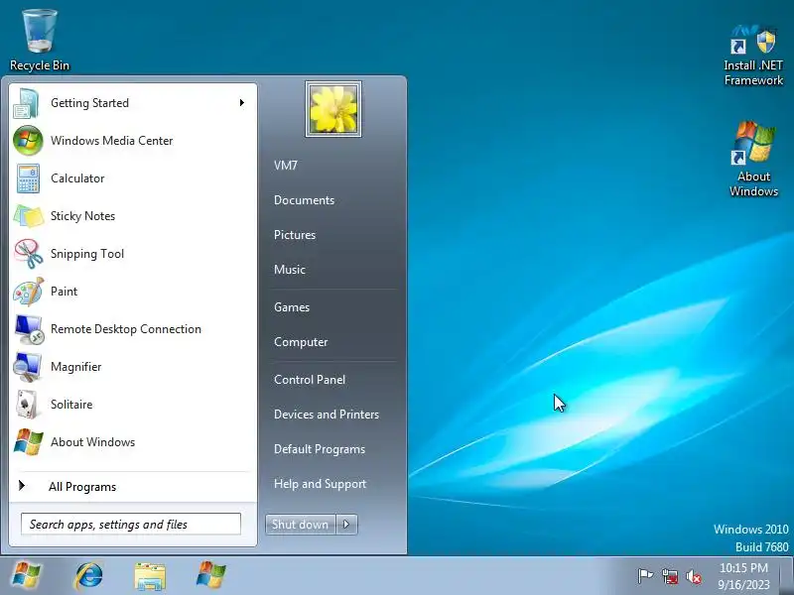Viewport: 794px width, 595px height.
Task: Open Documents from Start menu
Action: 304,200
